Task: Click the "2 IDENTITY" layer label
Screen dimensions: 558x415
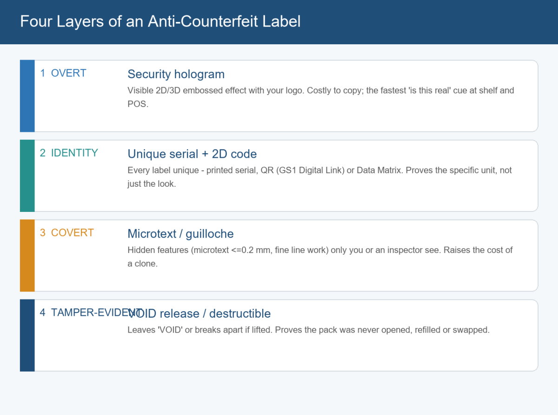Action: [x=69, y=153]
